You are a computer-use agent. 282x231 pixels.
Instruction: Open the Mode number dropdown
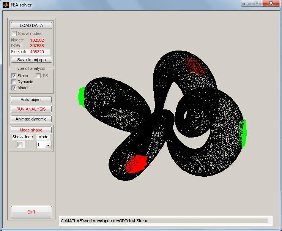click(48, 145)
